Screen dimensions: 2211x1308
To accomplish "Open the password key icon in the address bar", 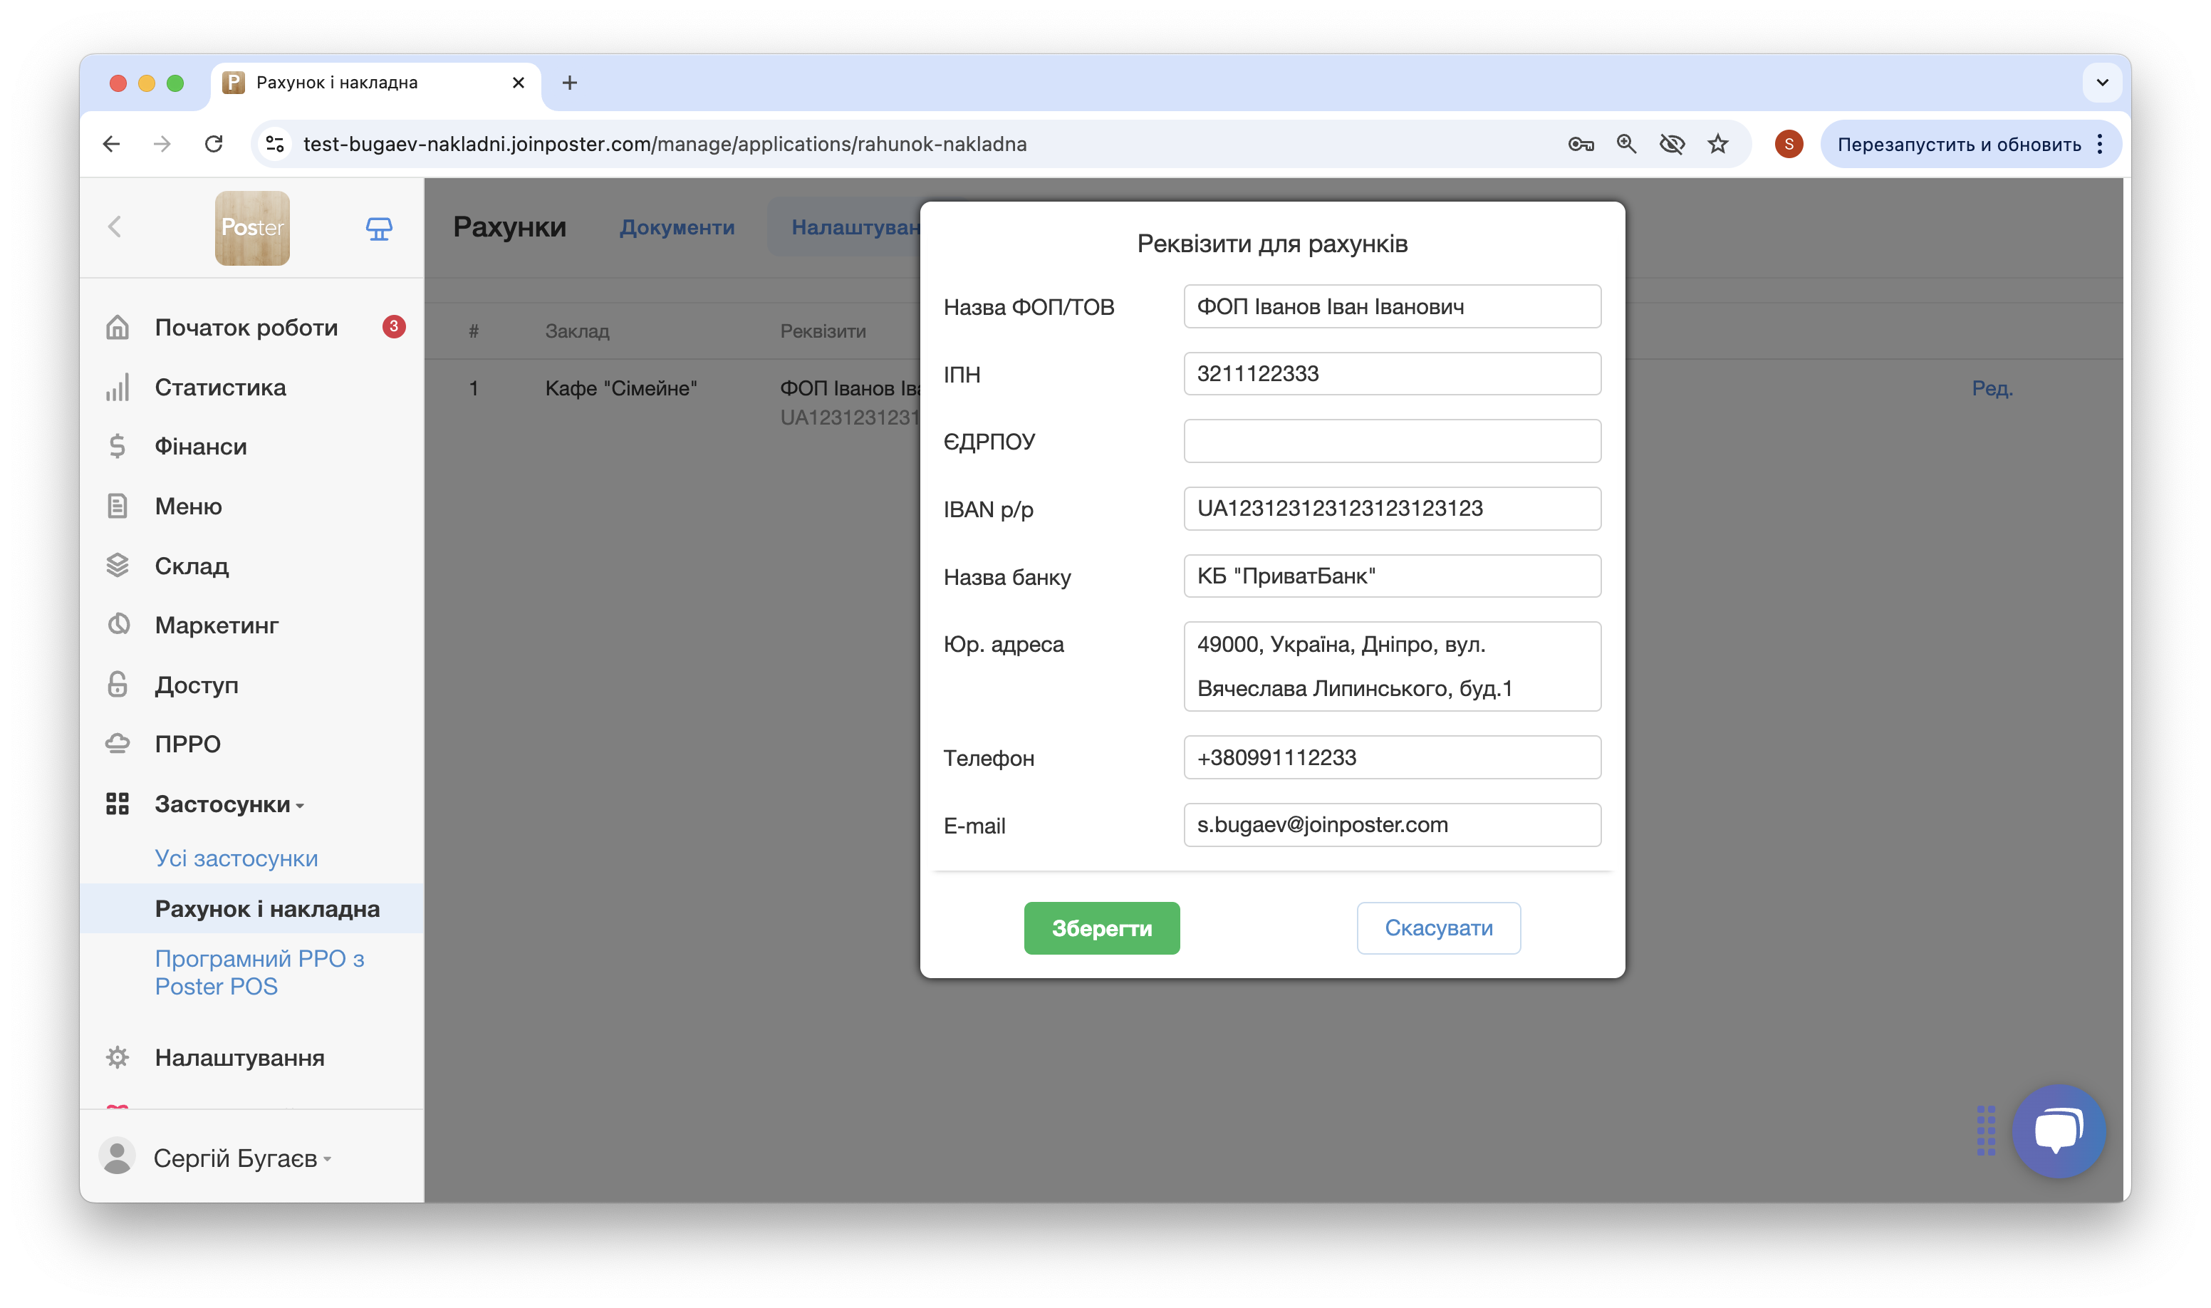I will point(1581,144).
